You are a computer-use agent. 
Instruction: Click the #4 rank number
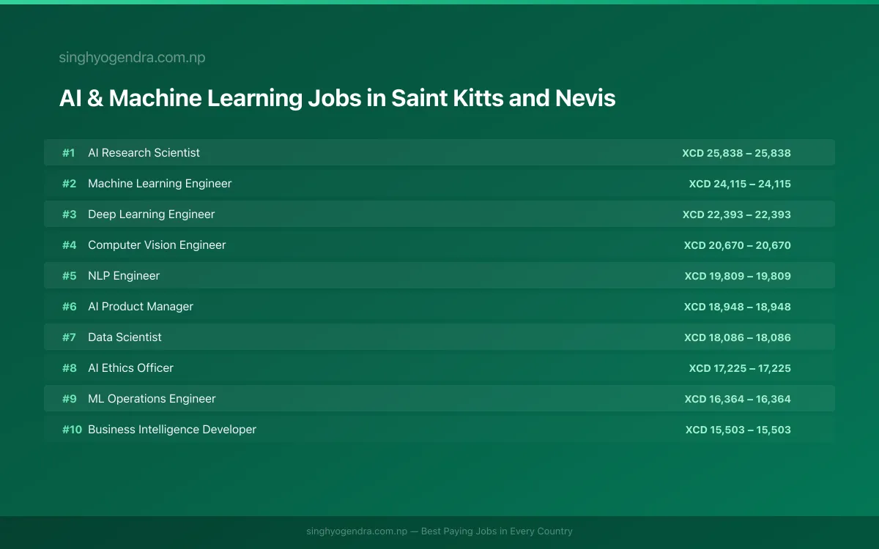(x=69, y=245)
